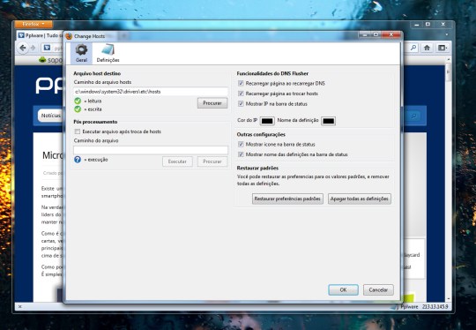The height and width of the screenshot is (330, 476).
Task: Click the blue question mark execução icon
Action: (x=78, y=160)
